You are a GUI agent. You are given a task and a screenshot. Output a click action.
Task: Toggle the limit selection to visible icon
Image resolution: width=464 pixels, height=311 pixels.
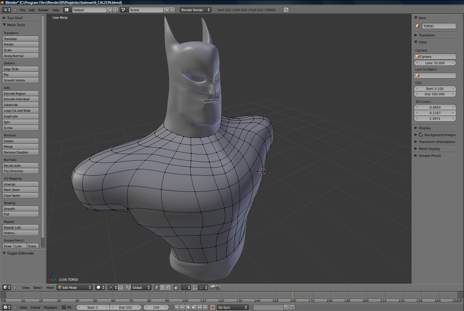[x=176, y=287]
